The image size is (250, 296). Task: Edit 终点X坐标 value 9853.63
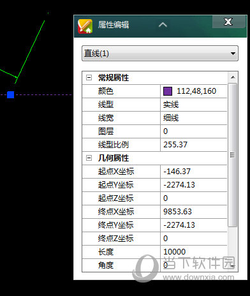(x=194, y=212)
